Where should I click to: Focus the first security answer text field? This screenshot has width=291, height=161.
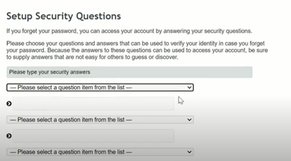point(93,104)
